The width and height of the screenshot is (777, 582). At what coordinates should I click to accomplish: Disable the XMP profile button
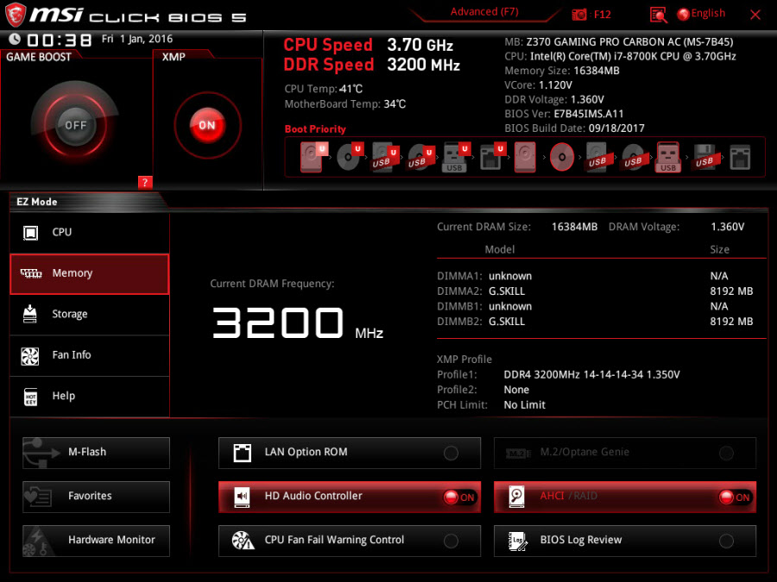(x=206, y=126)
